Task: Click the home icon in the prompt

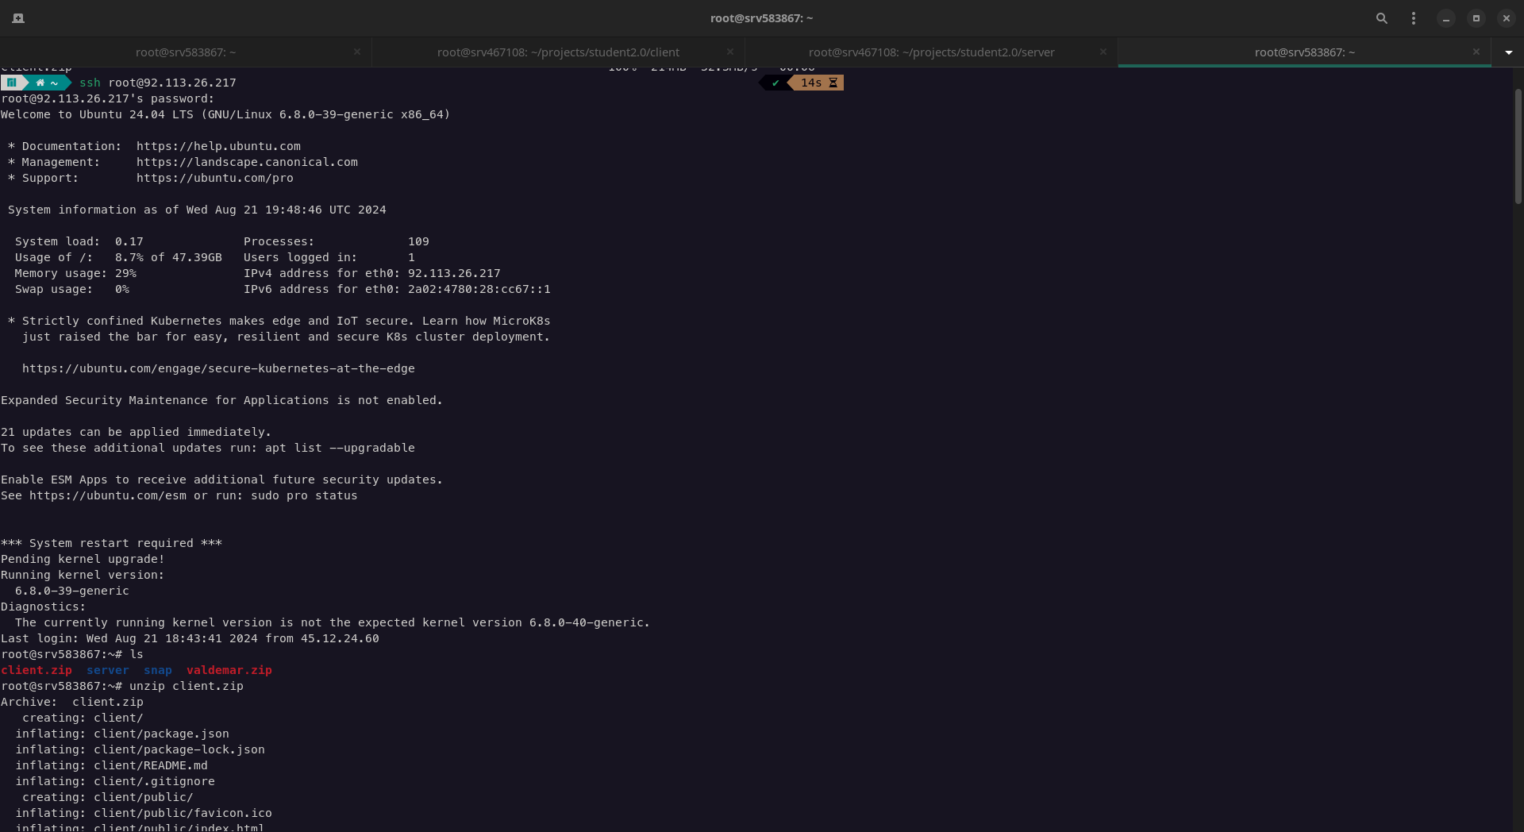Action: point(40,83)
